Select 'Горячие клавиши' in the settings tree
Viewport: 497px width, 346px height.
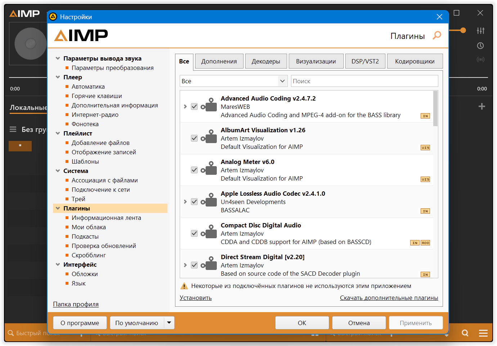(x=97, y=96)
